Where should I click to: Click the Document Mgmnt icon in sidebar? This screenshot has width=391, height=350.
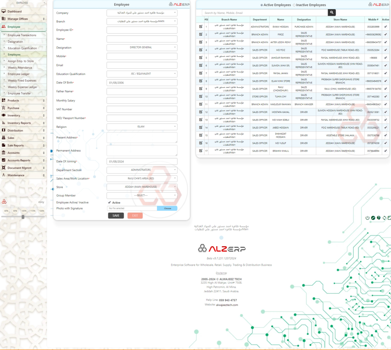tap(3, 168)
